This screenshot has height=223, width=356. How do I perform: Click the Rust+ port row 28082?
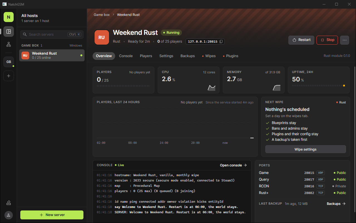pos(302,193)
